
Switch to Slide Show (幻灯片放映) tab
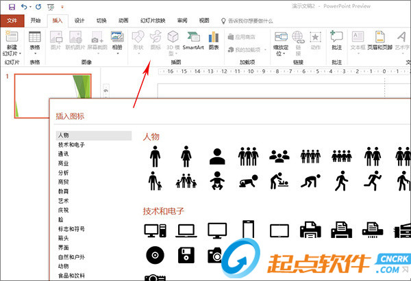(x=153, y=21)
